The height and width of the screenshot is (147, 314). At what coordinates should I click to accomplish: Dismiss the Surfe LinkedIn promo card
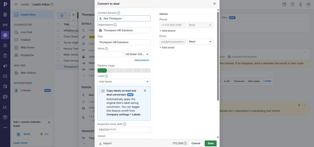coord(49,122)
